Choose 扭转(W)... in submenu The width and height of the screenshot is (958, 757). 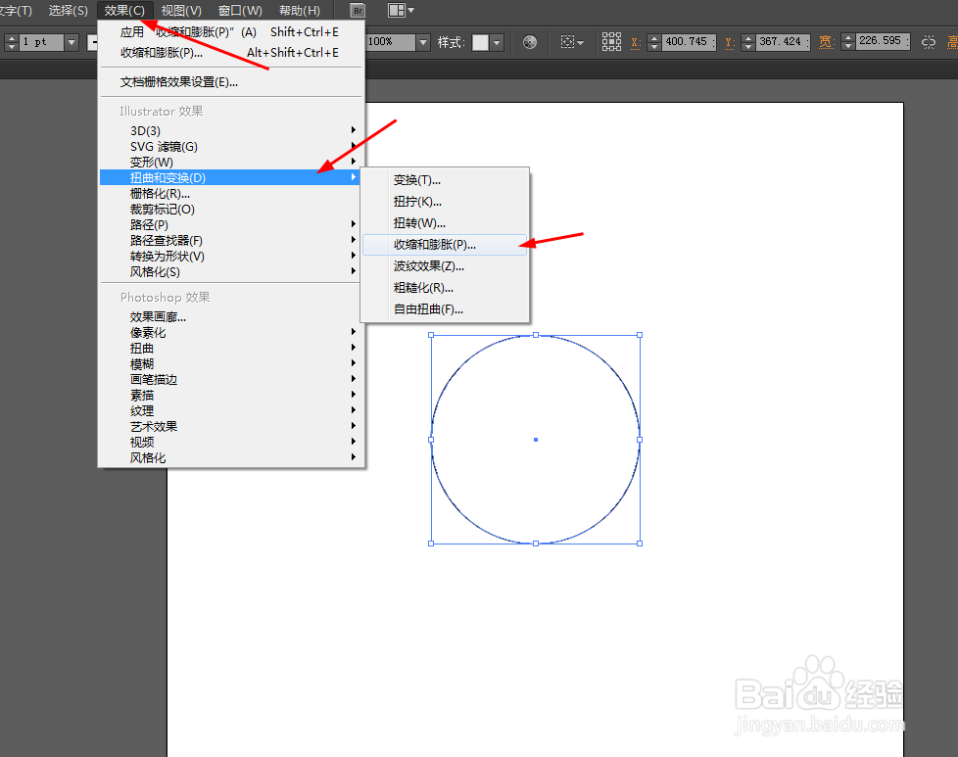point(445,223)
